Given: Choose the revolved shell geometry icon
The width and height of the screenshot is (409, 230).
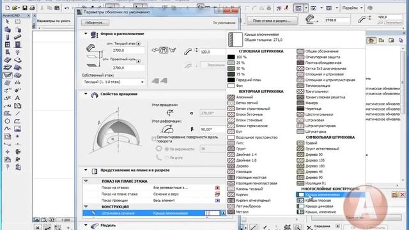Looking at the screenshot, I should click(164, 50).
